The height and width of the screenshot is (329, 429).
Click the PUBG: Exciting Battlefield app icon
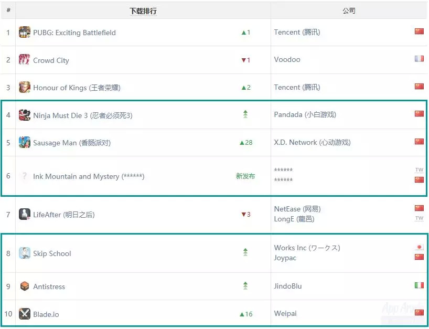tap(25, 33)
